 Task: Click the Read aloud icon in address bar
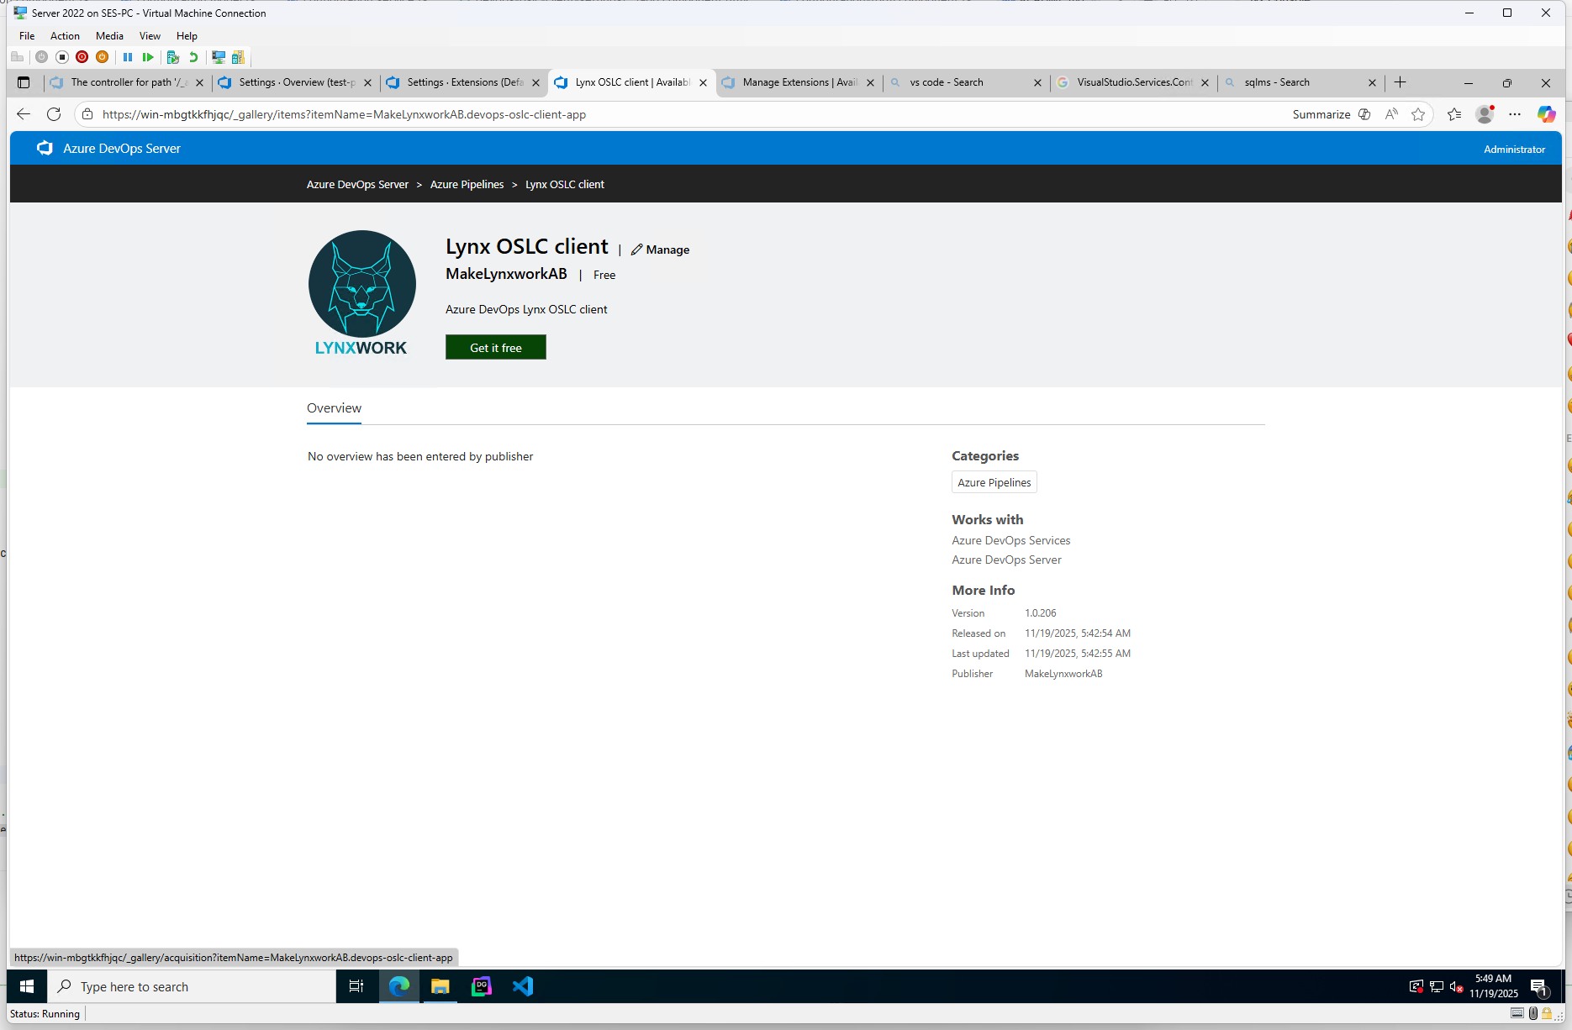[x=1391, y=114]
